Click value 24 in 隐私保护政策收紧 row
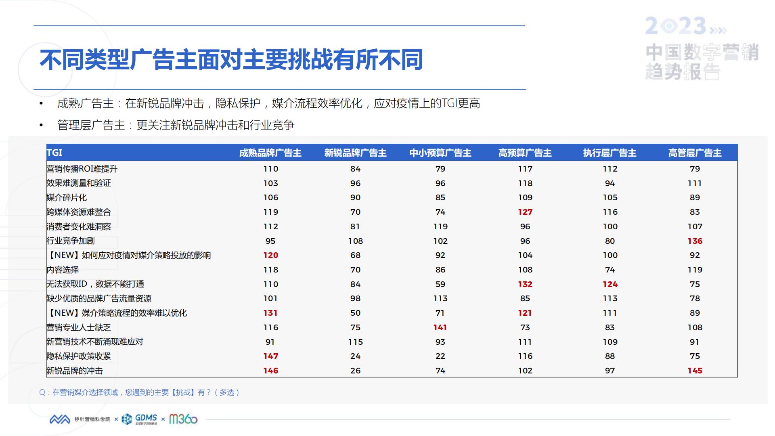This screenshot has height=436, width=775. point(355,356)
